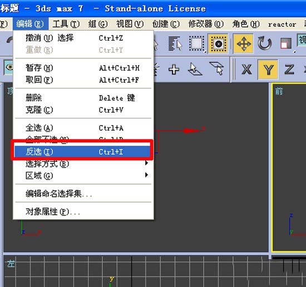
Task: Choose 取回(F) menu entry
Action: (83, 80)
